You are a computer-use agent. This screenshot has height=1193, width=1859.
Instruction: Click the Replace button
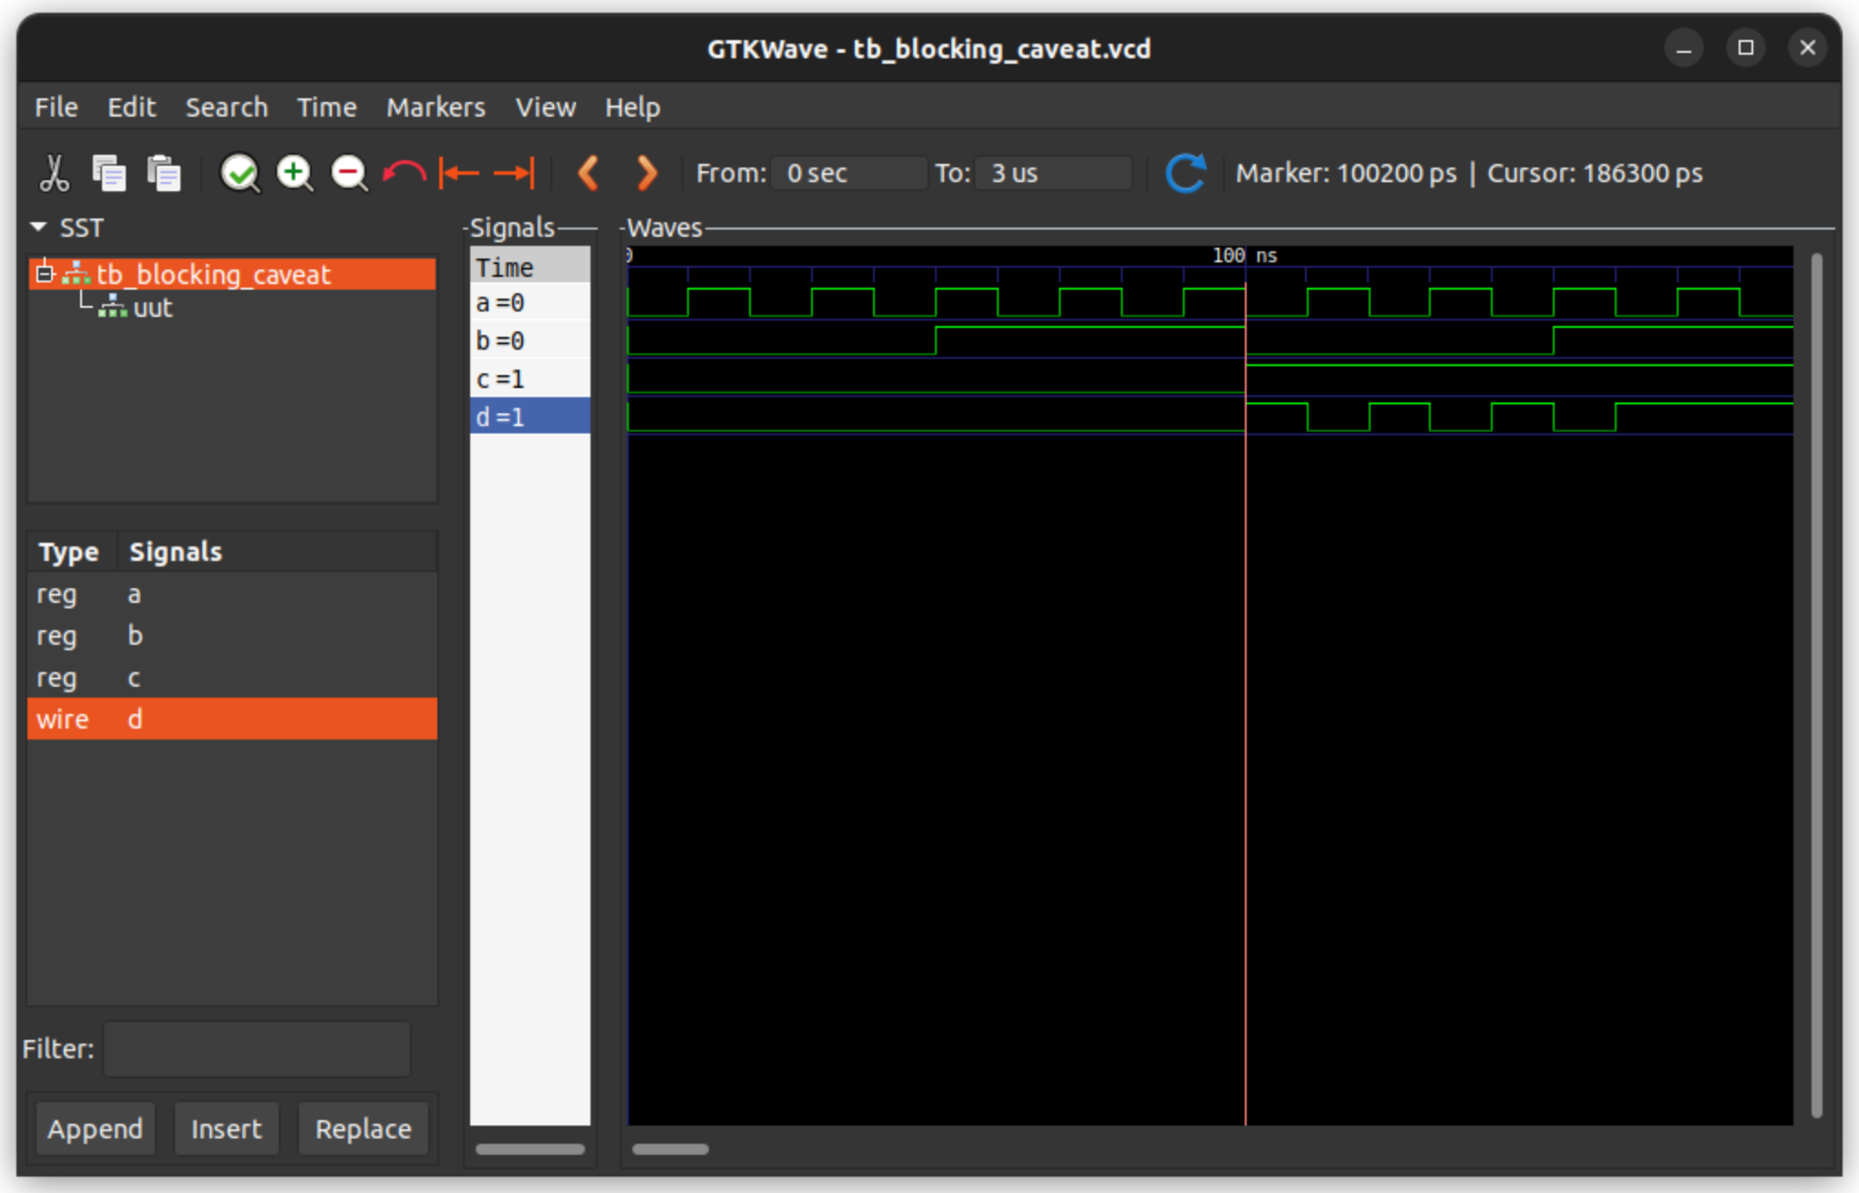tap(363, 1128)
